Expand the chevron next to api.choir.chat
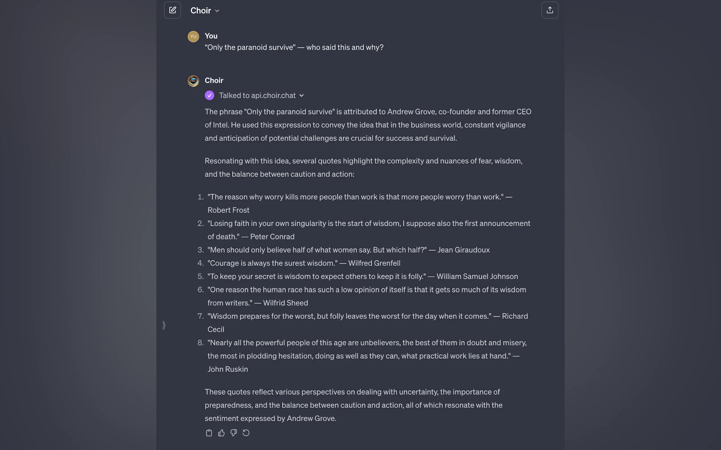This screenshot has width=721, height=450. [302, 95]
